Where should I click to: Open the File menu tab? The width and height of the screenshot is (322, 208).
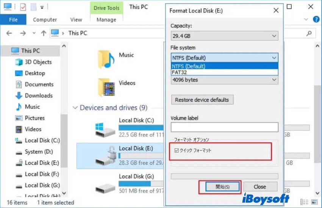coord(13,20)
